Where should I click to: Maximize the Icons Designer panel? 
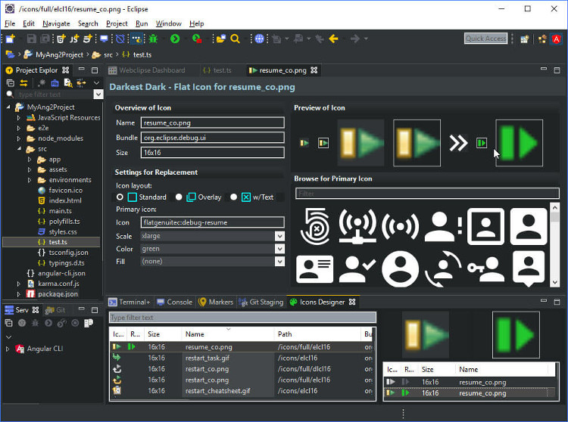557,302
